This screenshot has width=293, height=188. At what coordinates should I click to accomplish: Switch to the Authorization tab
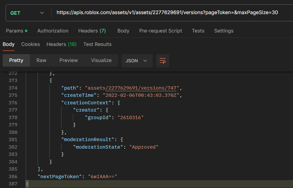pos(53,31)
